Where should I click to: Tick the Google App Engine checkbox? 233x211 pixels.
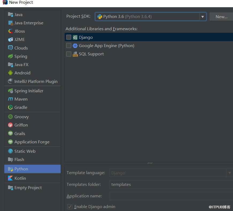pyautogui.click(x=69, y=45)
